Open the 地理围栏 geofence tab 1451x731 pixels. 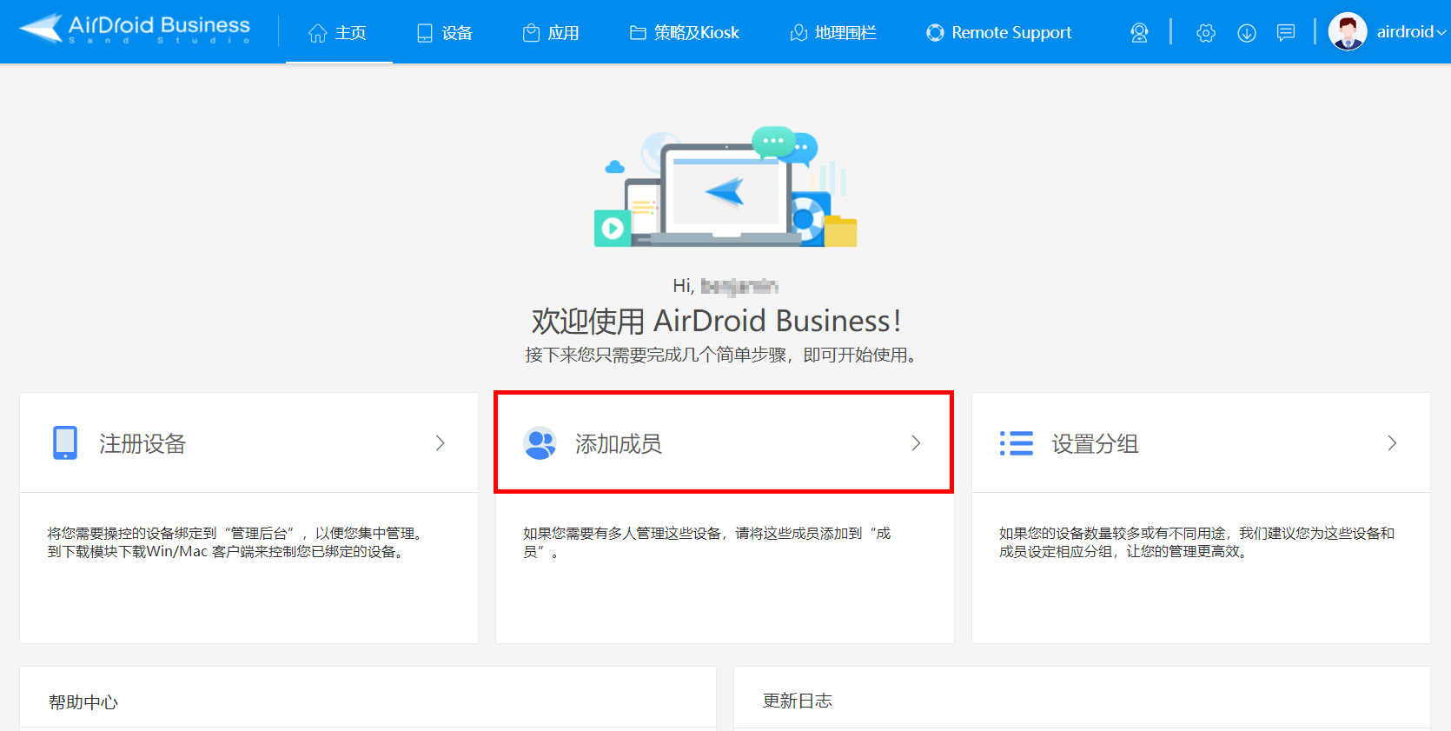[x=833, y=33]
